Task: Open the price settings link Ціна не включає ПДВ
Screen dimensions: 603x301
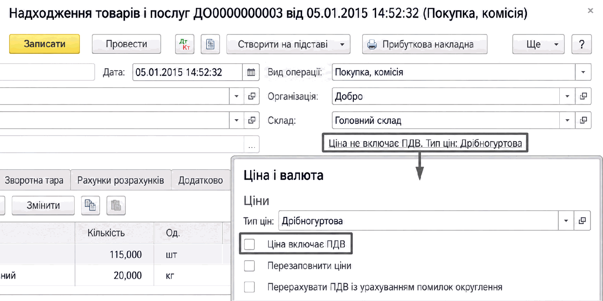Action: coord(425,143)
